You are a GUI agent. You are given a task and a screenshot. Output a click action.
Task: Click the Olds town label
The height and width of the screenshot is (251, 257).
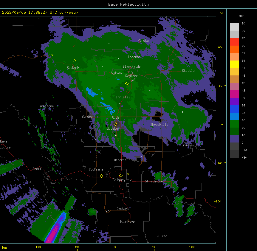coord(116,117)
